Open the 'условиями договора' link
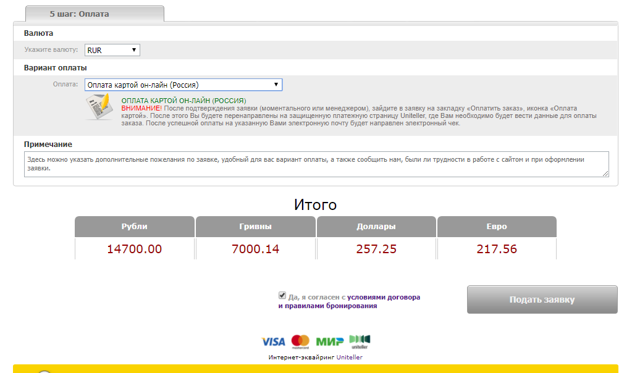Screen dimensions: 632x373 point(384,297)
